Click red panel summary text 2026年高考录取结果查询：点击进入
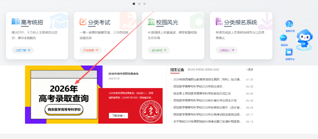This screenshot has height=139, width=318. click(131, 95)
